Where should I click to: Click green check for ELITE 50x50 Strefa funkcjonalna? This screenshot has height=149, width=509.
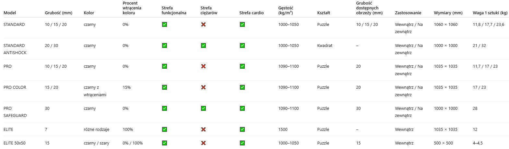164,143
